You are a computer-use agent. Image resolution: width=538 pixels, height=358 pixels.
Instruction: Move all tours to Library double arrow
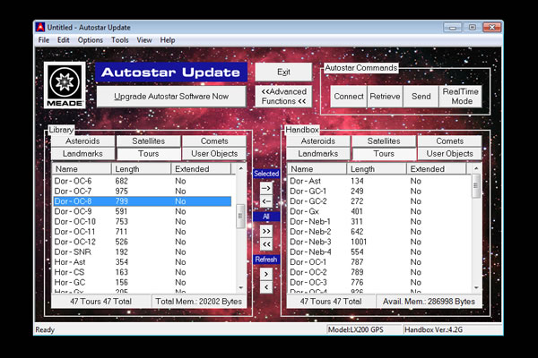266,244
